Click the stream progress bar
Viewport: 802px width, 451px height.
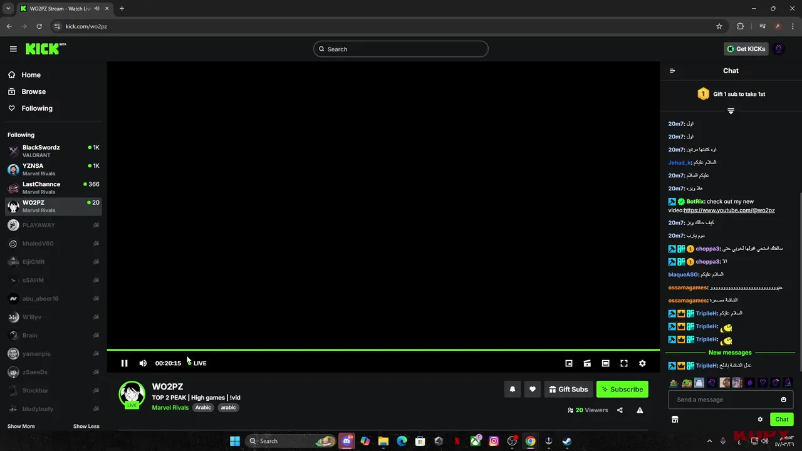click(x=383, y=350)
